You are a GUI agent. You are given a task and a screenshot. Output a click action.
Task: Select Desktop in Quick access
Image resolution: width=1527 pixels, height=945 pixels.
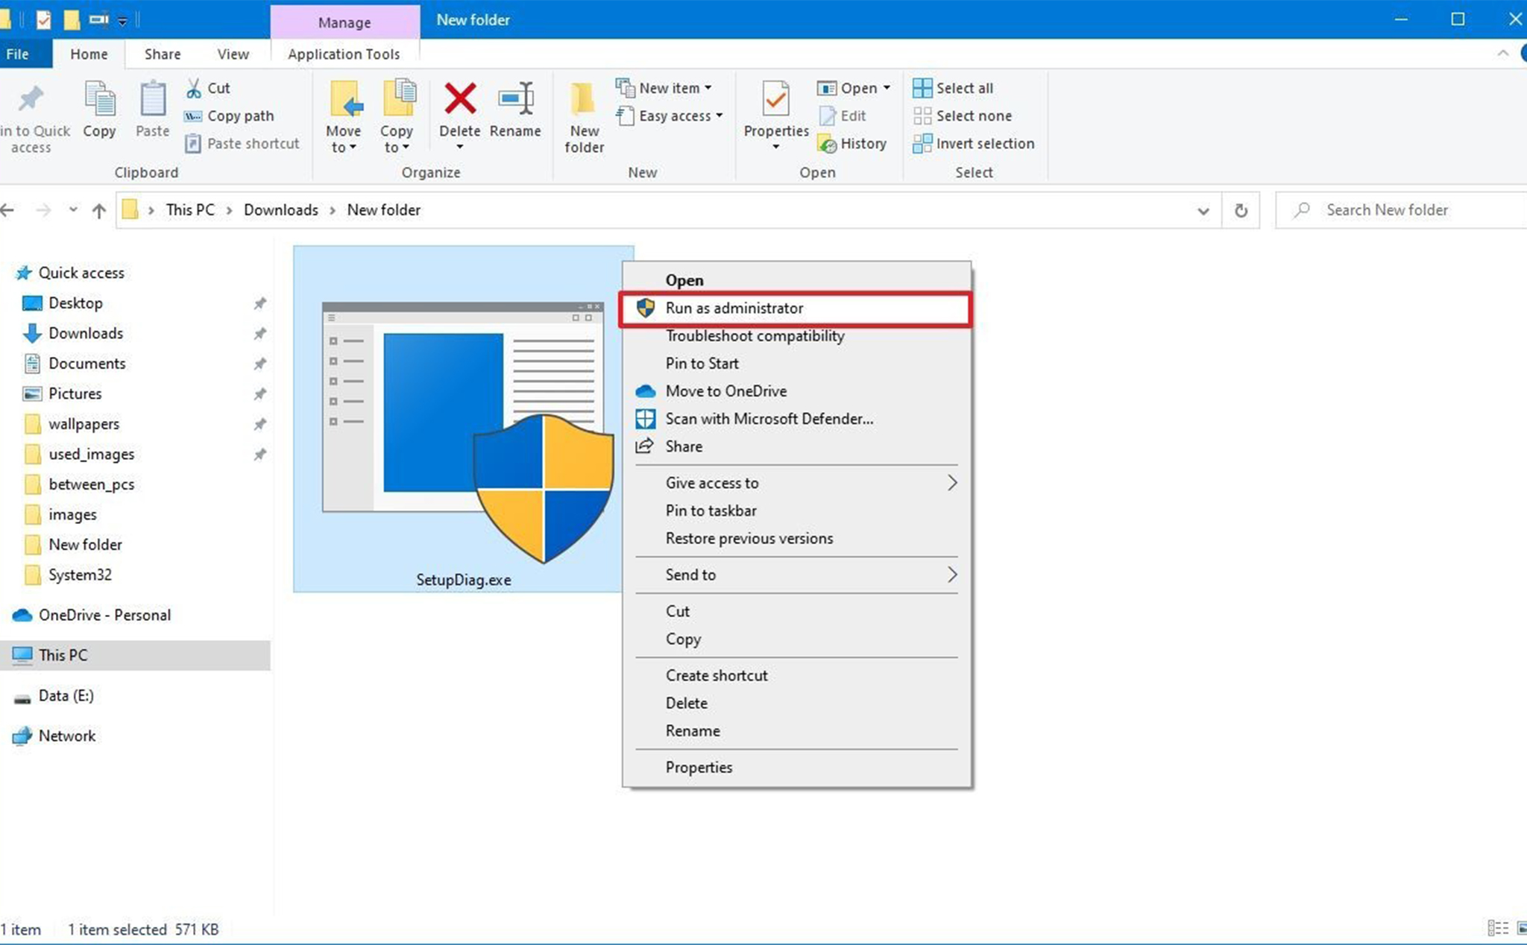[x=75, y=303]
